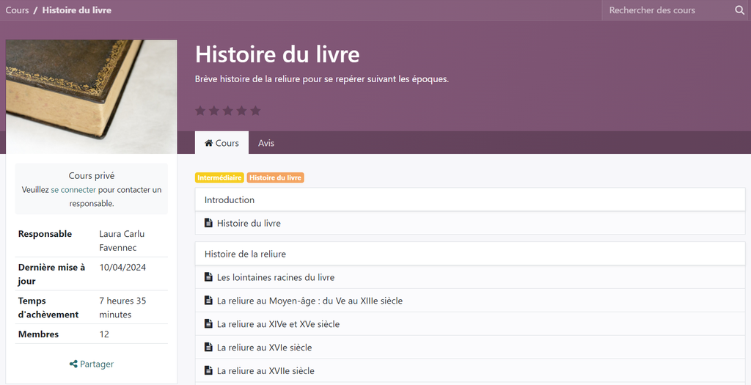This screenshot has width=751, height=385.
Task: Click the 'Temps d'achèvement' label
Action: coord(48,307)
